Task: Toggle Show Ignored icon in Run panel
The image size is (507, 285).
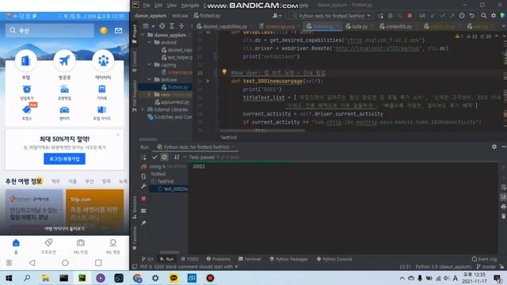Action: pos(164,158)
